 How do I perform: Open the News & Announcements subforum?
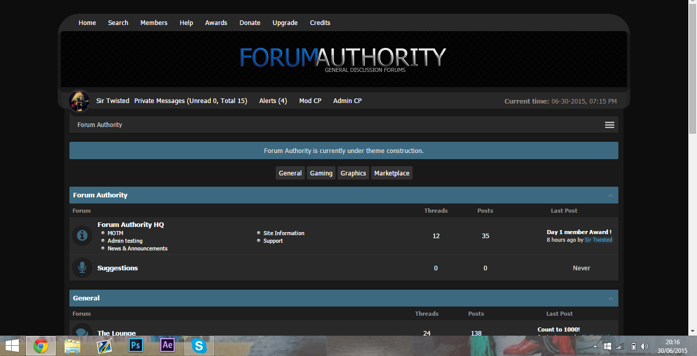(x=137, y=248)
